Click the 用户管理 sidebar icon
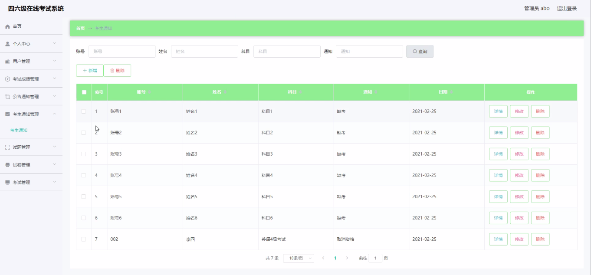The image size is (591, 275). 7,62
